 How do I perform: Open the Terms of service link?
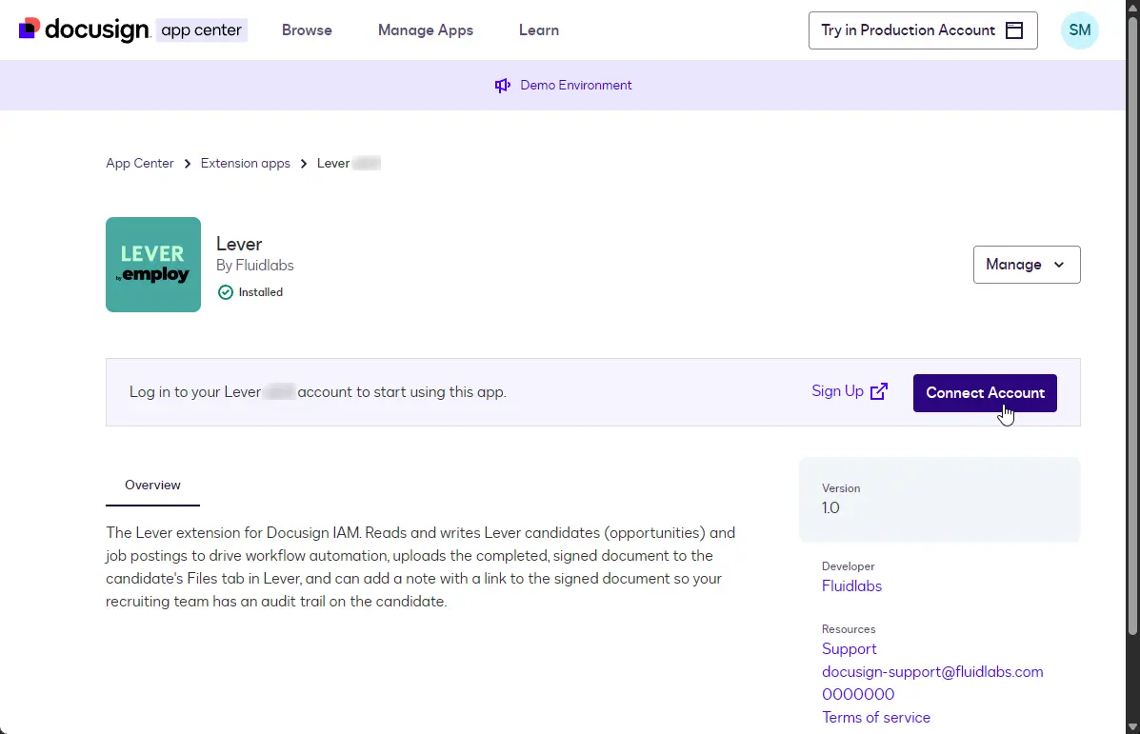click(876, 718)
